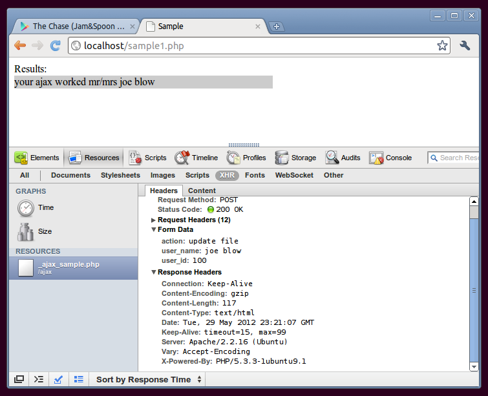Switch to the Headers tab
This screenshot has width=488, height=396.
pyautogui.click(x=164, y=191)
